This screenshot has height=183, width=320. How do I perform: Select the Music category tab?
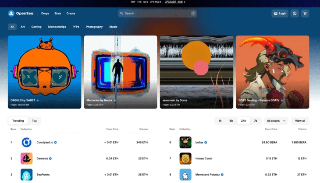pos(113,27)
